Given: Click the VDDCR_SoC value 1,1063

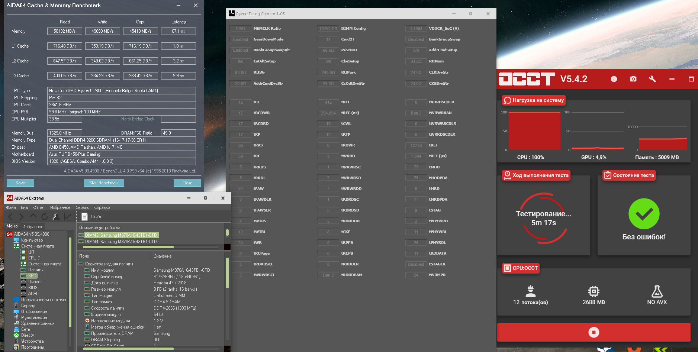Looking at the screenshot, I should [416, 29].
